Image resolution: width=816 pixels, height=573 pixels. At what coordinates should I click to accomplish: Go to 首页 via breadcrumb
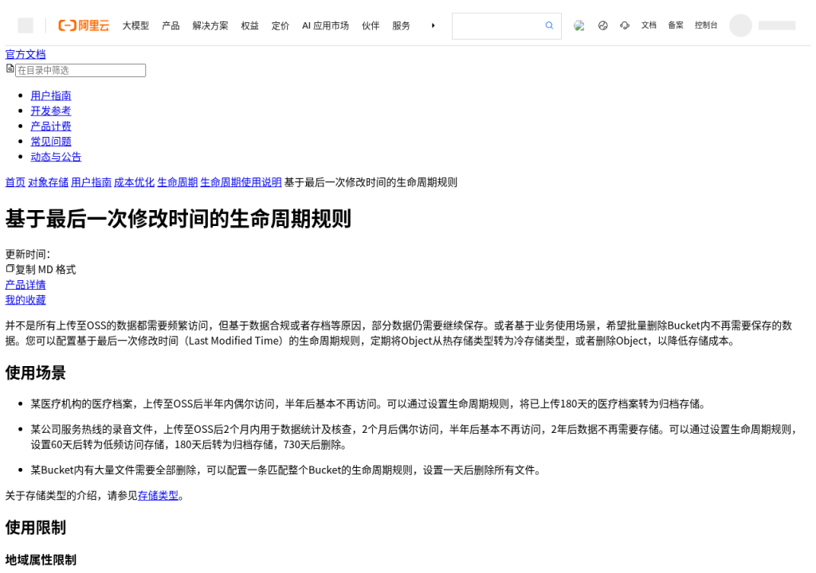coord(15,182)
